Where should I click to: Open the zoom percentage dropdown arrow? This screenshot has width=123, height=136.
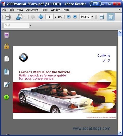(x=92, y=17)
